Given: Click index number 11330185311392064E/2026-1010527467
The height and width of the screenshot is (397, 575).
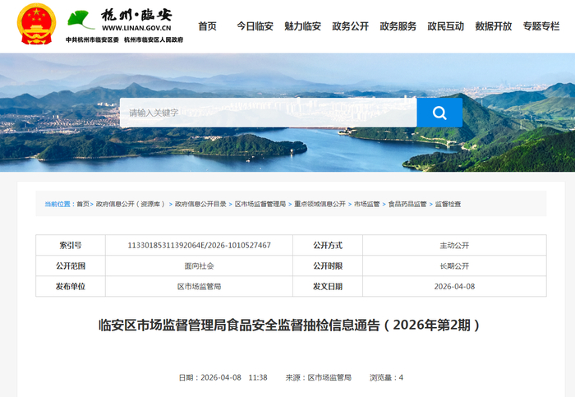Looking at the screenshot, I should [x=199, y=245].
